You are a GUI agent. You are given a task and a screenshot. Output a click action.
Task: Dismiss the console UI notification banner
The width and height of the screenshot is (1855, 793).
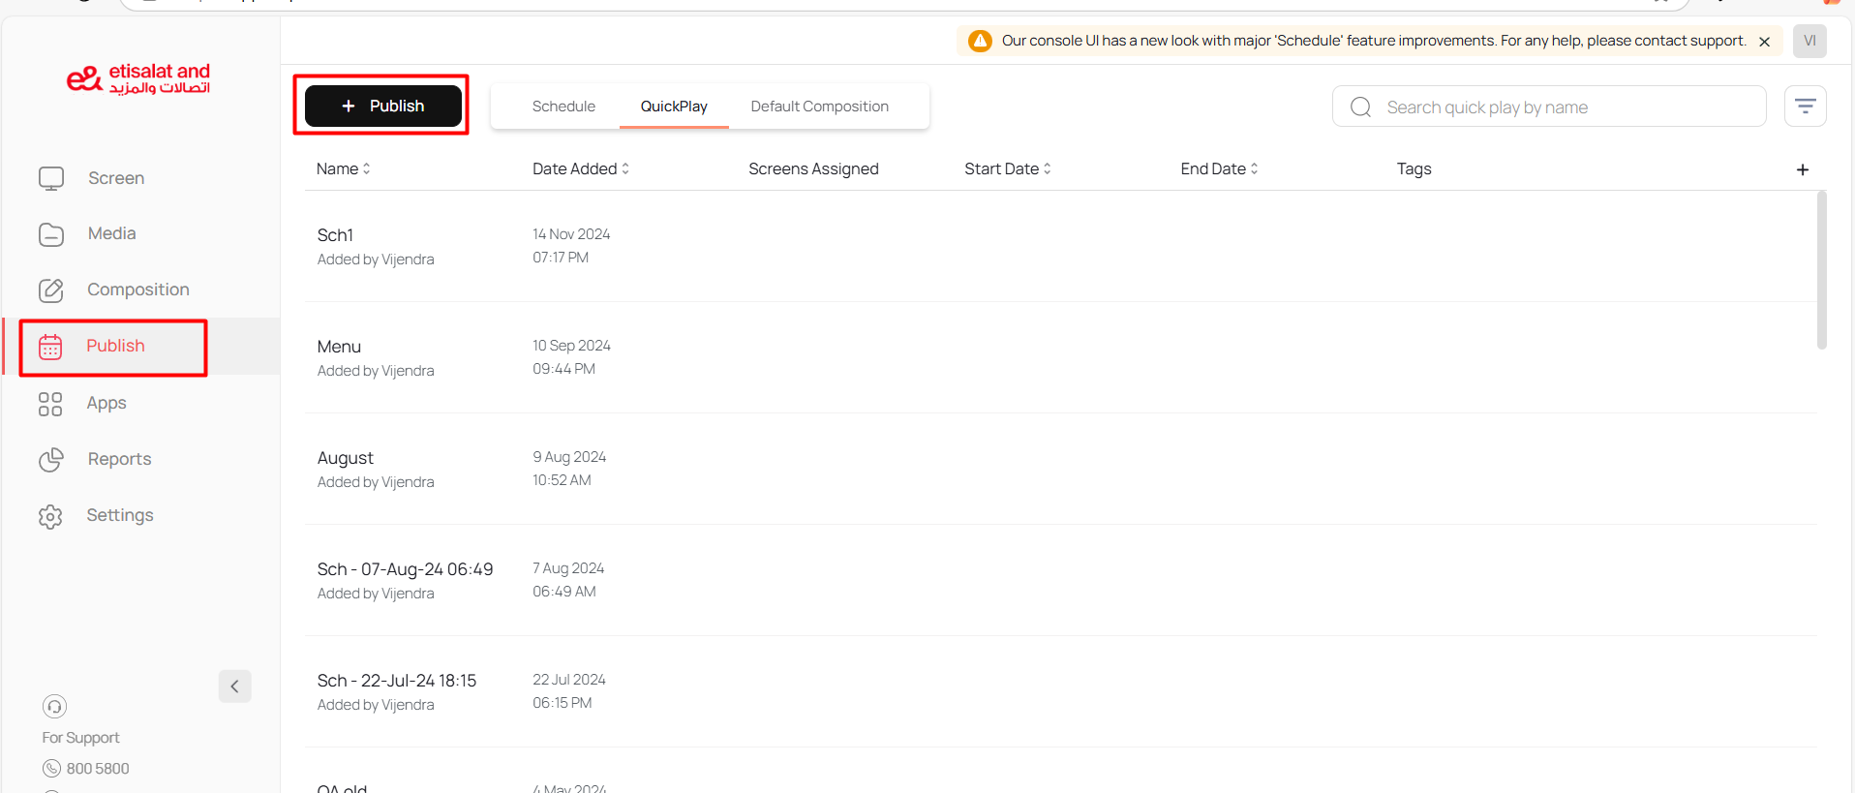(1764, 42)
